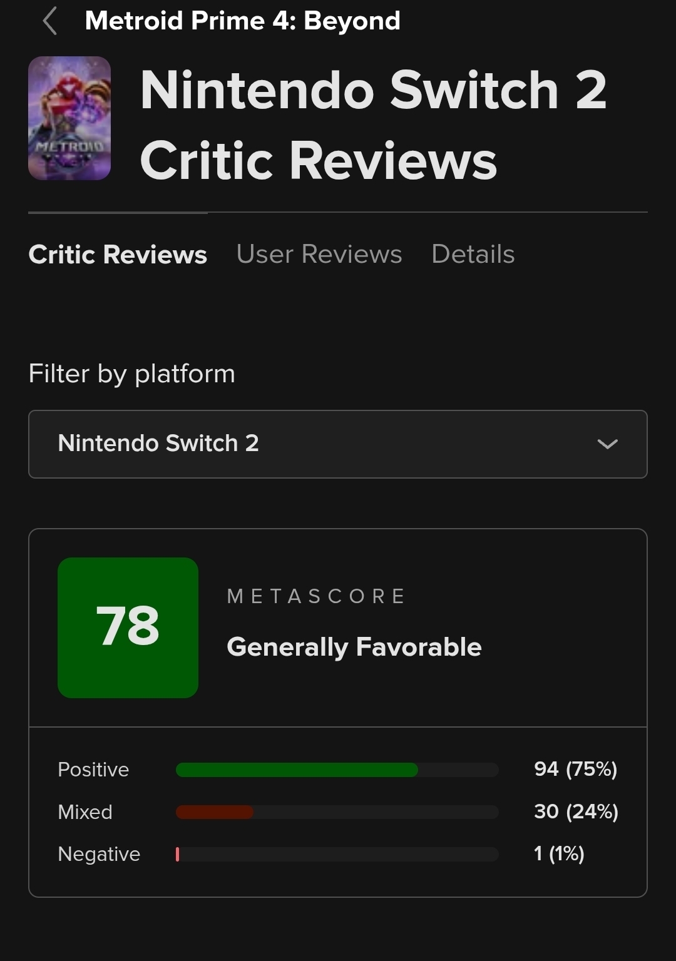Screen dimensions: 676x961
Task: Switch to the Critic Reviews tab
Action: coord(118,255)
